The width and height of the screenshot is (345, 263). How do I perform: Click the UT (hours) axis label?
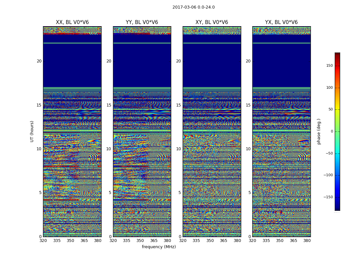[x=32, y=131]
